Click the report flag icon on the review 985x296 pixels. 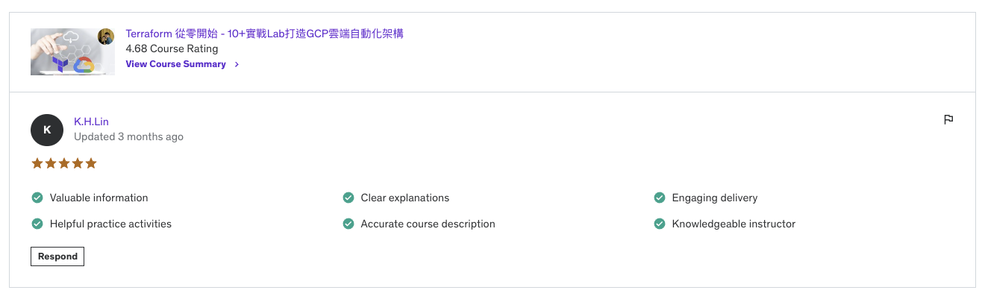948,119
